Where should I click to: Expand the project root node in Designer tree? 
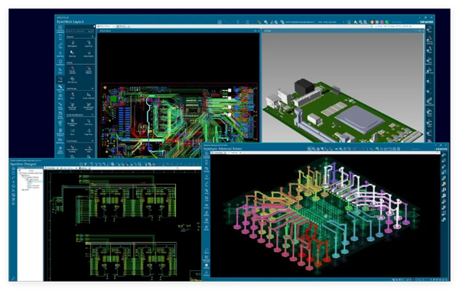20,173
